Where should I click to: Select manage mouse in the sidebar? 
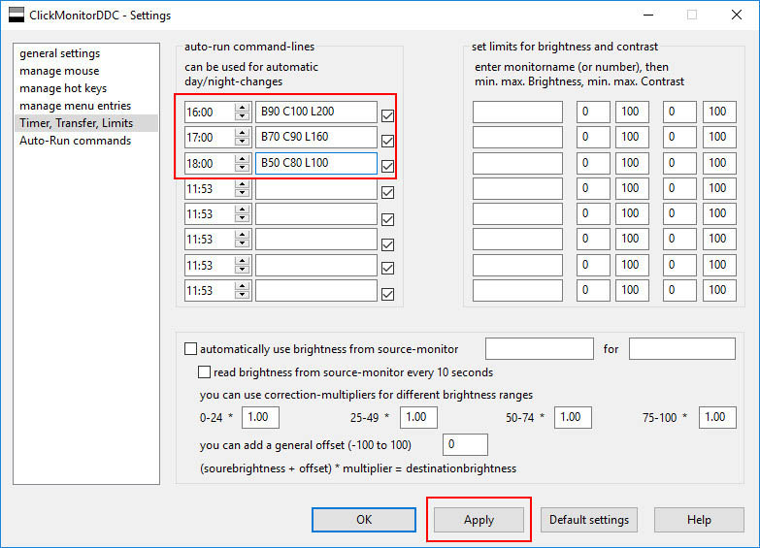[59, 71]
